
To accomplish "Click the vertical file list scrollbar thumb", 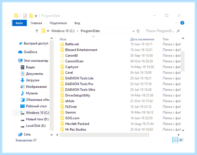I will point(183,61).
